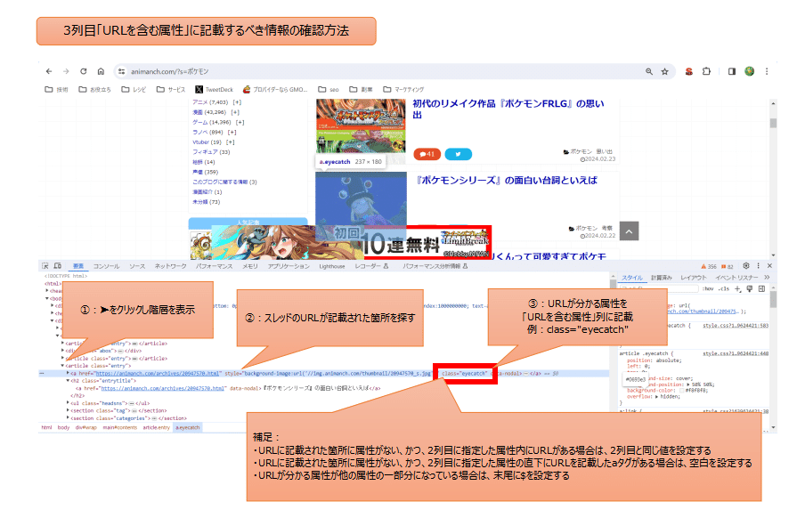Open the DevTools settings gear
Viewport: 797px width, 526px height.
pyautogui.click(x=746, y=266)
